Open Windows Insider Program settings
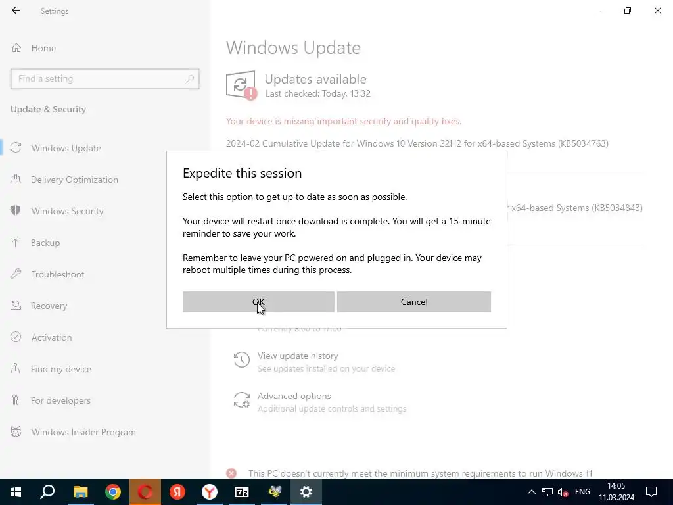The height and width of the screenshot is (505, 673). click(x=83, y=432)
